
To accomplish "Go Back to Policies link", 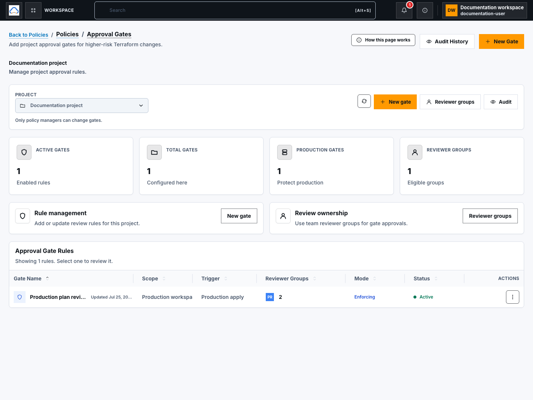I will [29, 35].
